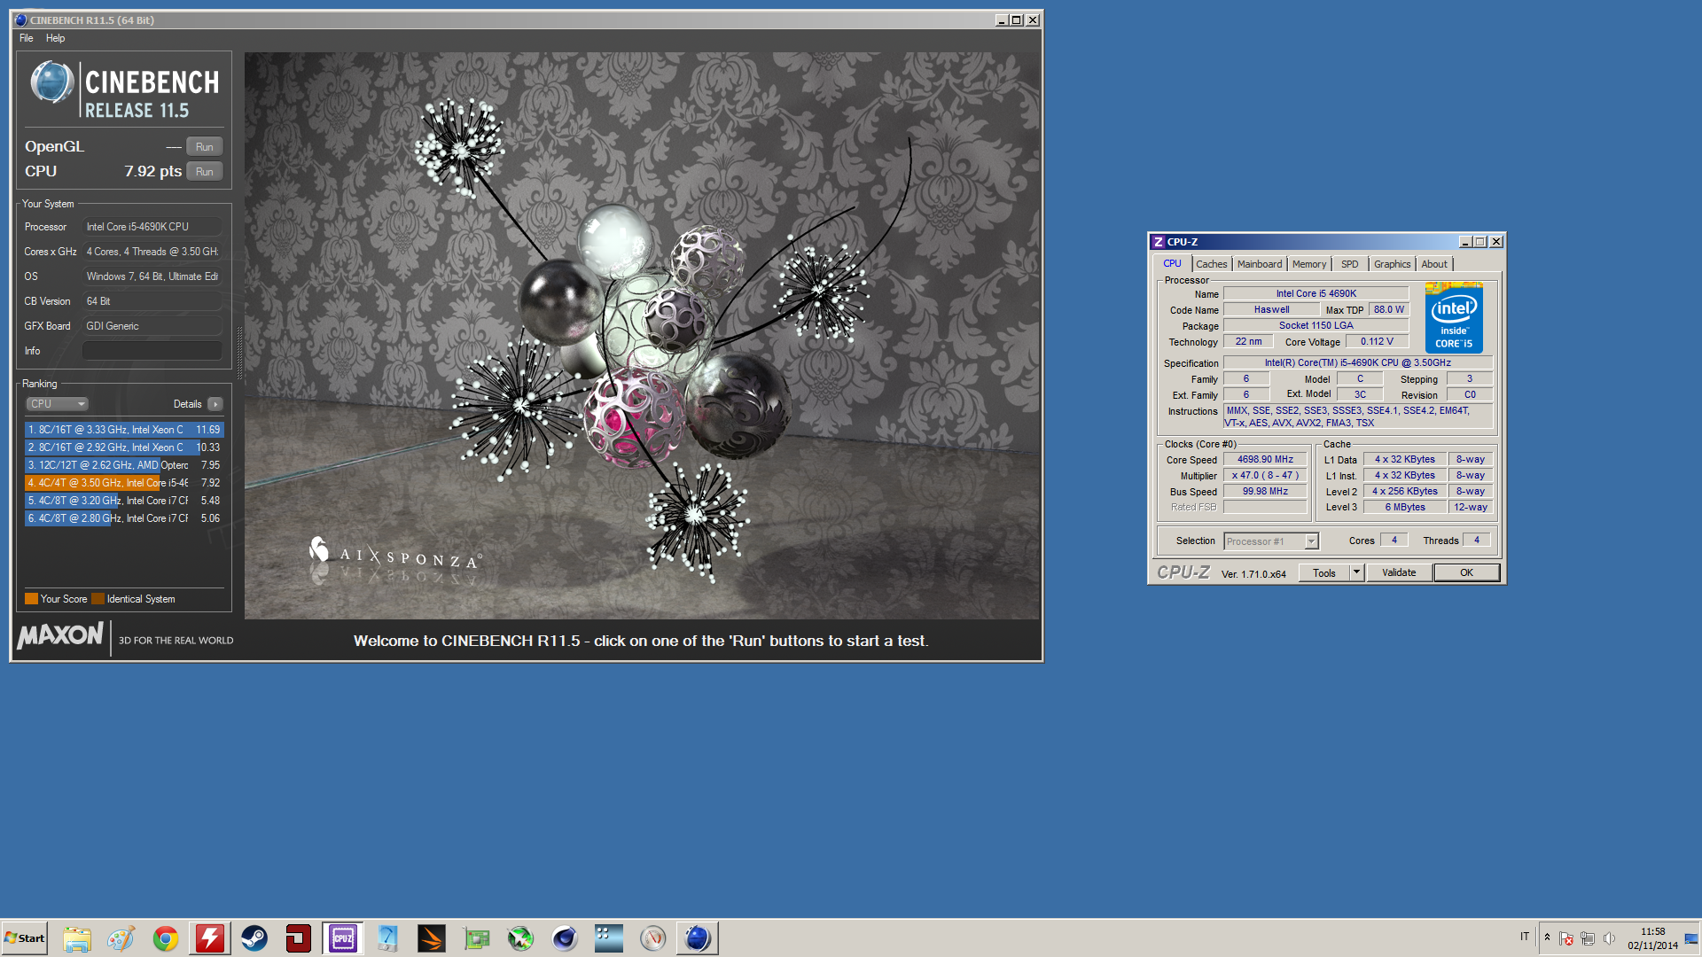Open the Action Center flag icon
The image size is (1702, 957).
(x=1566, y=938)
